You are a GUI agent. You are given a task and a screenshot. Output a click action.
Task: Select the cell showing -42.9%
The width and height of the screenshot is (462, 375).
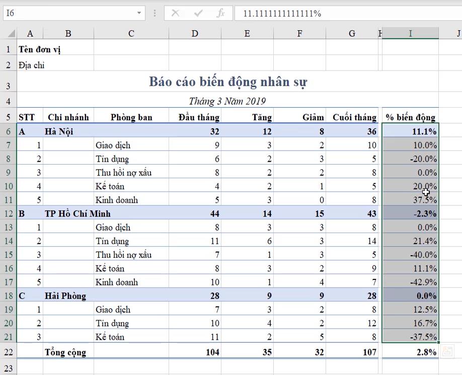tap(411, 282)
